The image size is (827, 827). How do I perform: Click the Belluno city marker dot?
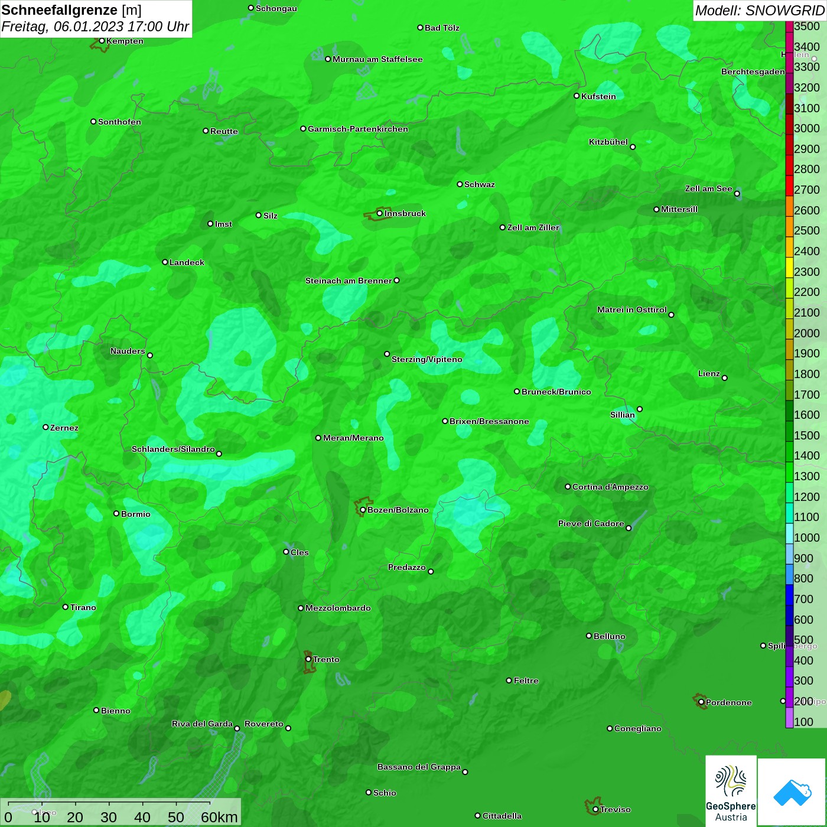588,636
